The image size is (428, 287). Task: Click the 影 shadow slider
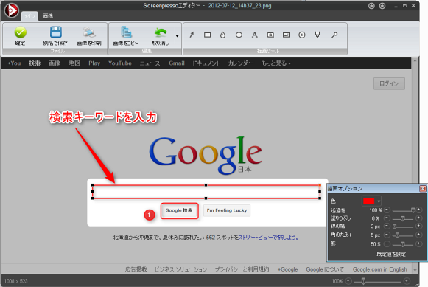(403, 243)
